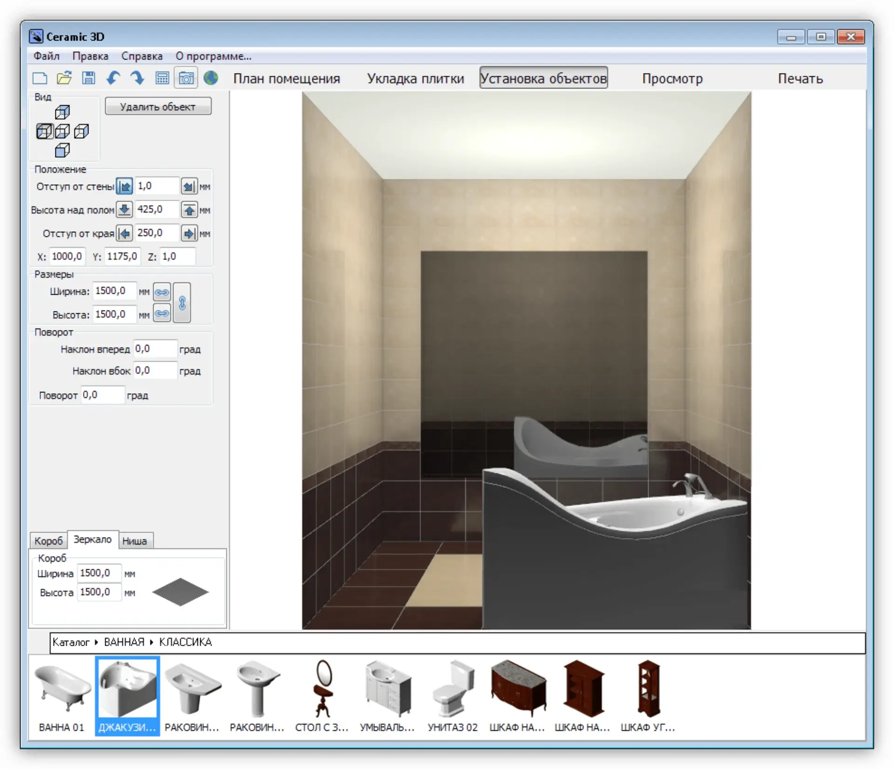Click 'КЛАССИКА' in the catalog breadcrumb
Screen dimensions: 894x769
click(x=185, y=642)
